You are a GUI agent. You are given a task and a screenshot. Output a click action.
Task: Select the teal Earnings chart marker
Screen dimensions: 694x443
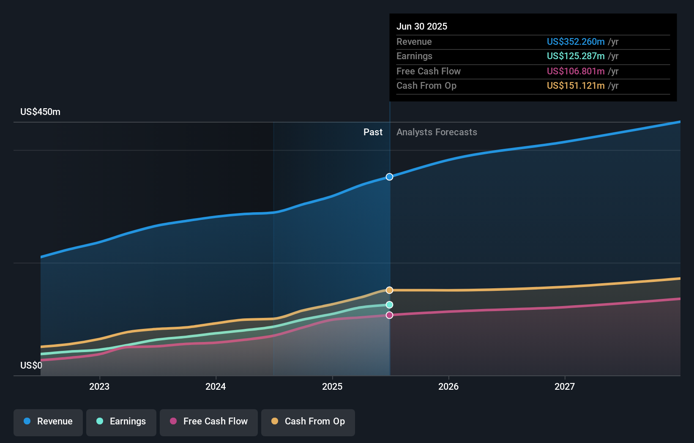[389, 304]
